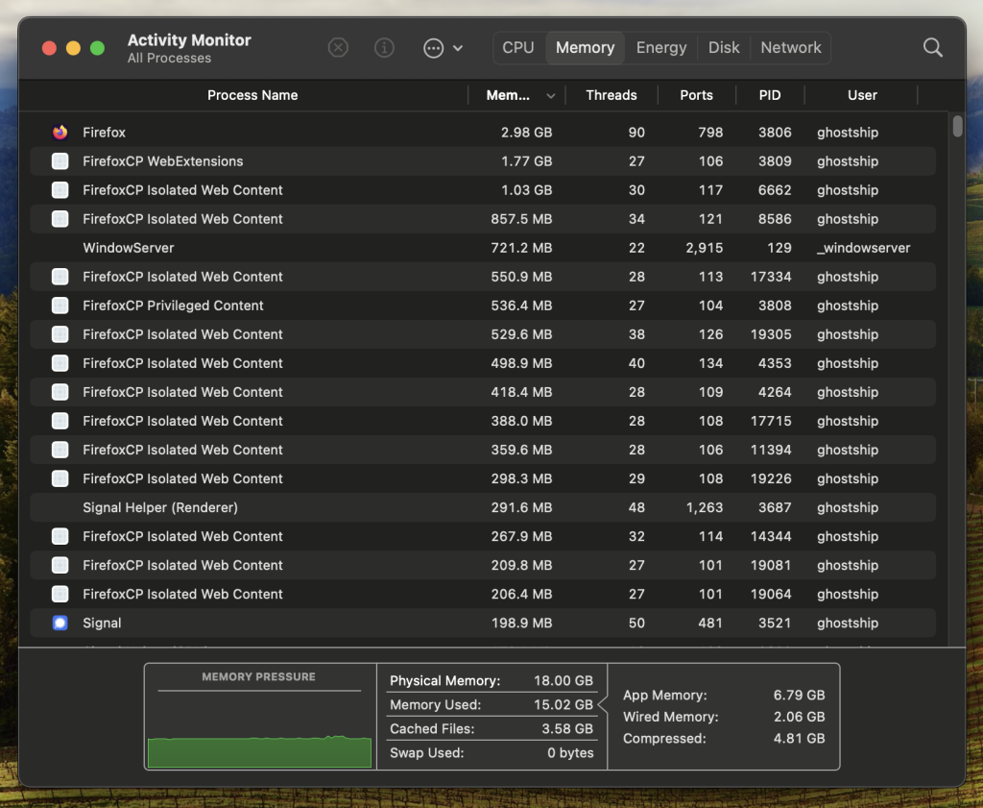Click the 2.98 GB memory value
The width and height of the screenshot is (983, 808).
pyautogui.click(x=527, y=133)
